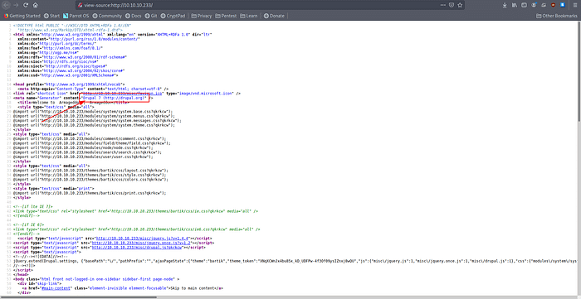Expand the Privacy bookmarks folder
The height and width of the screenshot is (299, 581).
click(x=202, y=16)
